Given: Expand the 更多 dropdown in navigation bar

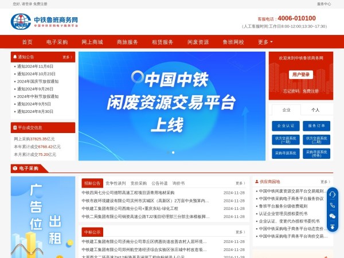Looking at the screenshot, I should click(x=264, y=42).
